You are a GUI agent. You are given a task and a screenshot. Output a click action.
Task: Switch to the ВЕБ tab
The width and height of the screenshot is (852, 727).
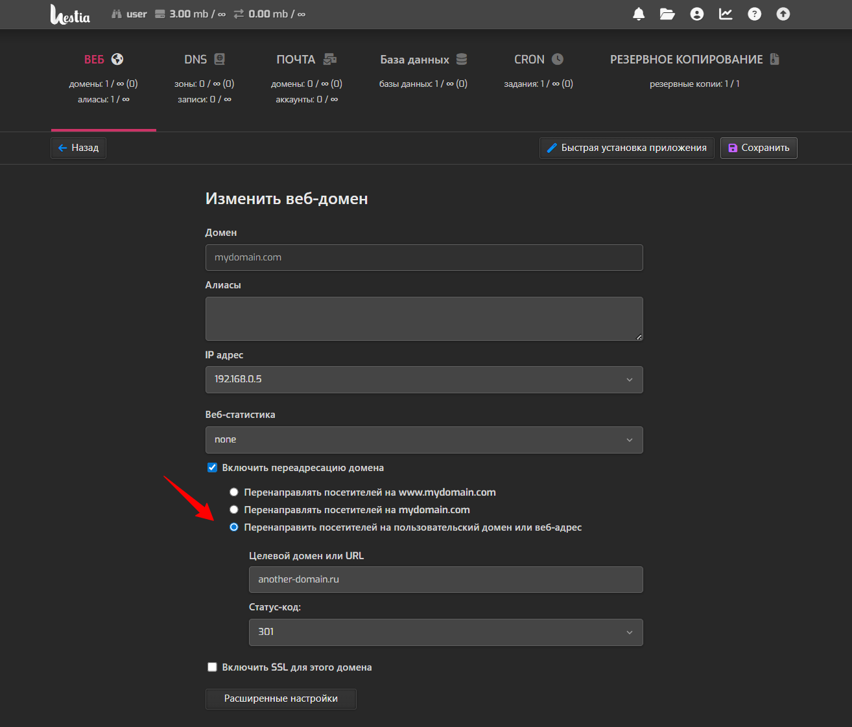(x=104, y=59)
